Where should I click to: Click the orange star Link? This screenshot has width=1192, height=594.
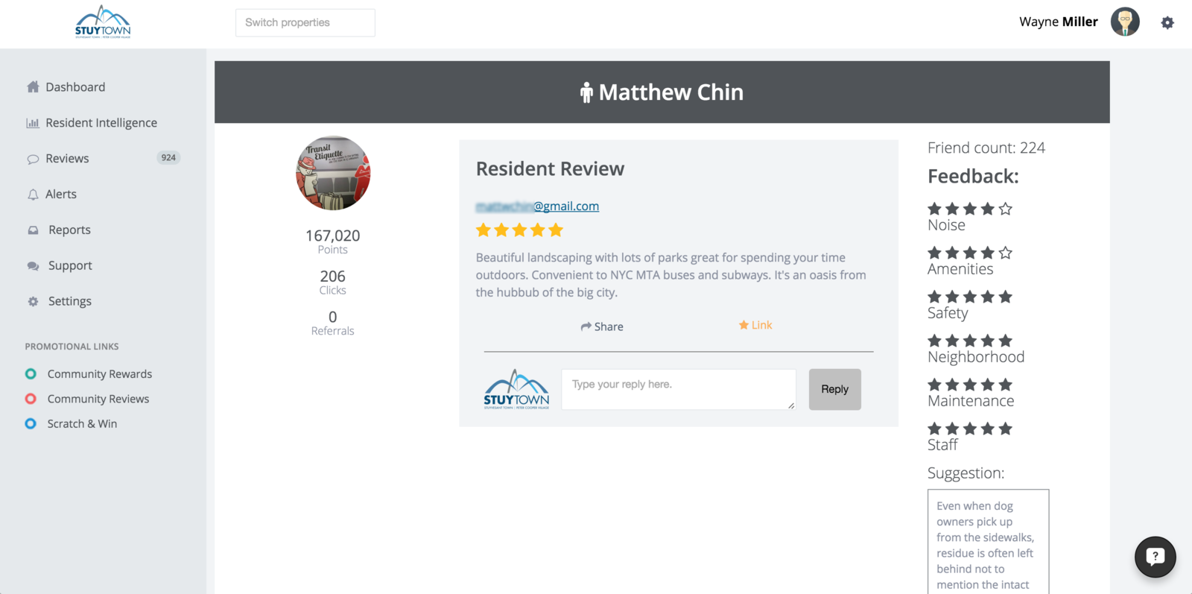(x=755, y=325)
